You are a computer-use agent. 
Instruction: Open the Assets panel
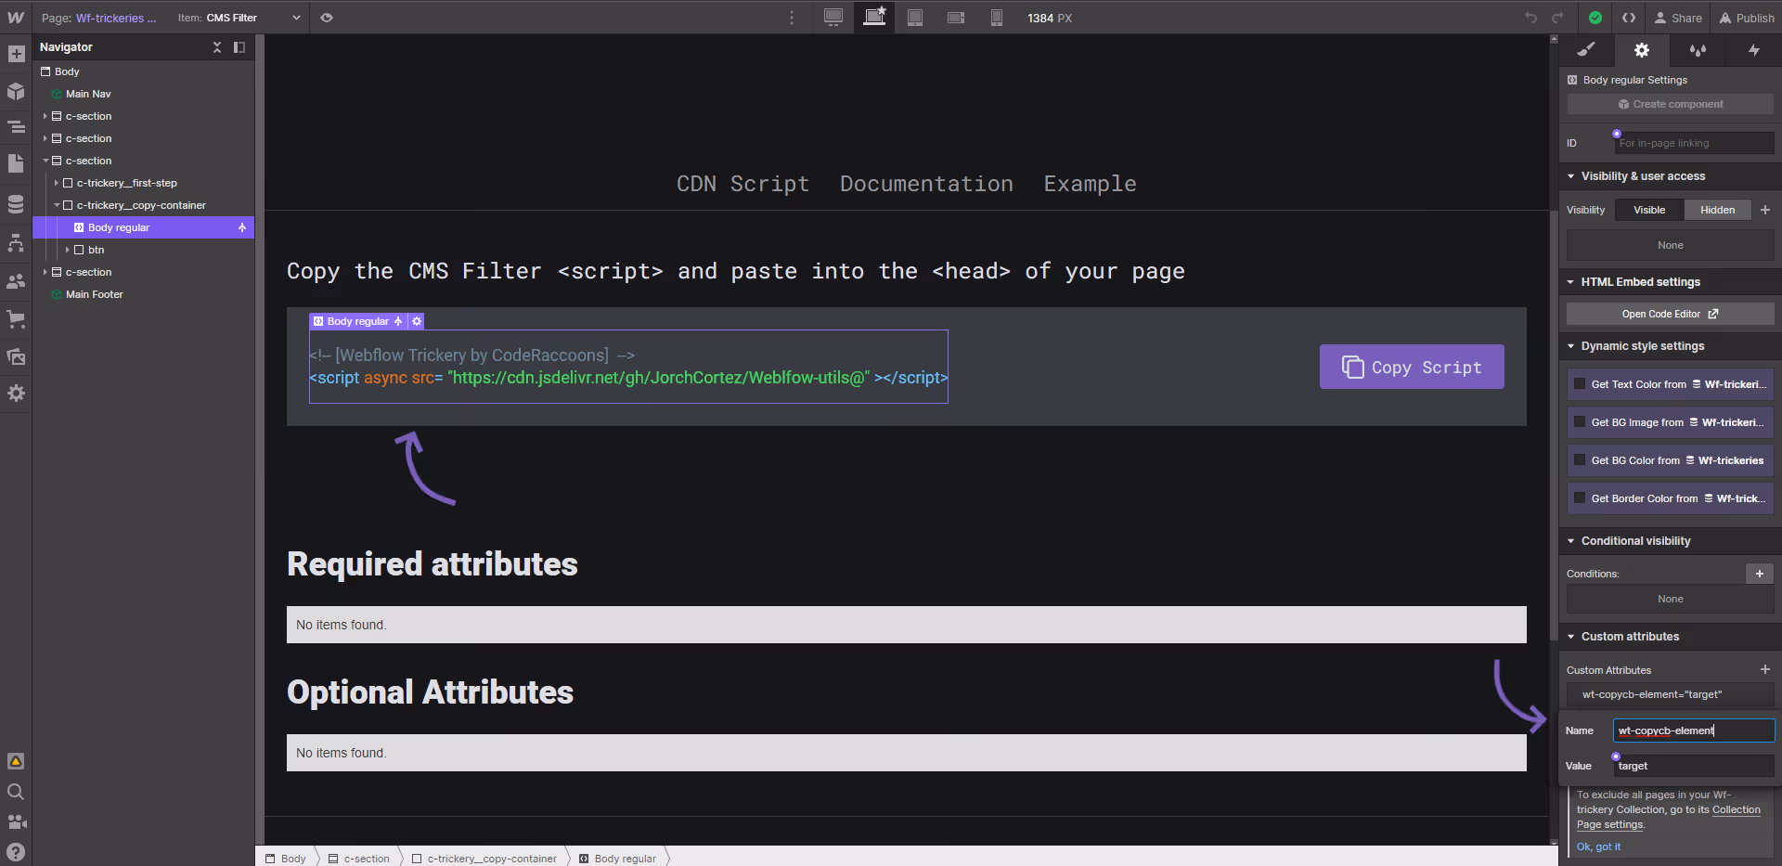[x=16, y=356]
